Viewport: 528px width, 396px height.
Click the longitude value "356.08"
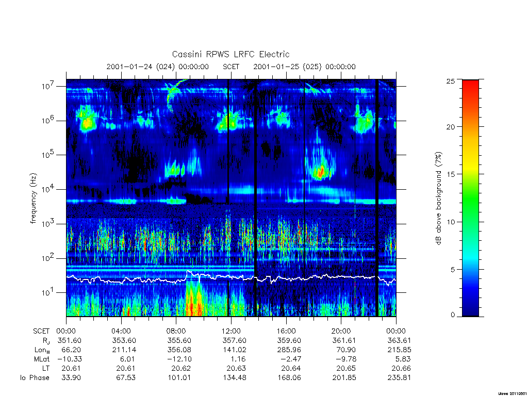(x=179, y=350)
